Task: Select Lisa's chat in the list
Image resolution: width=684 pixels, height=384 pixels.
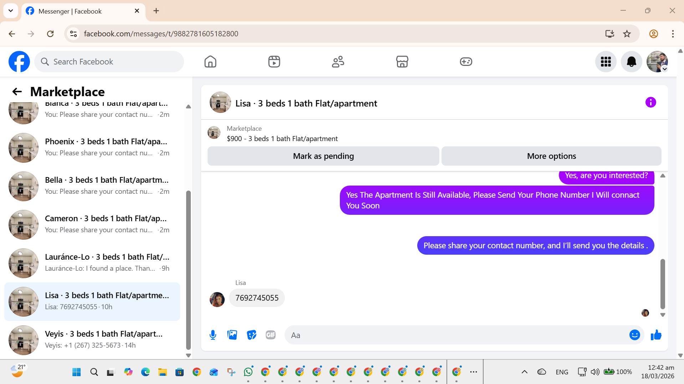Action: pyautogui.click(x=92, y=301)
